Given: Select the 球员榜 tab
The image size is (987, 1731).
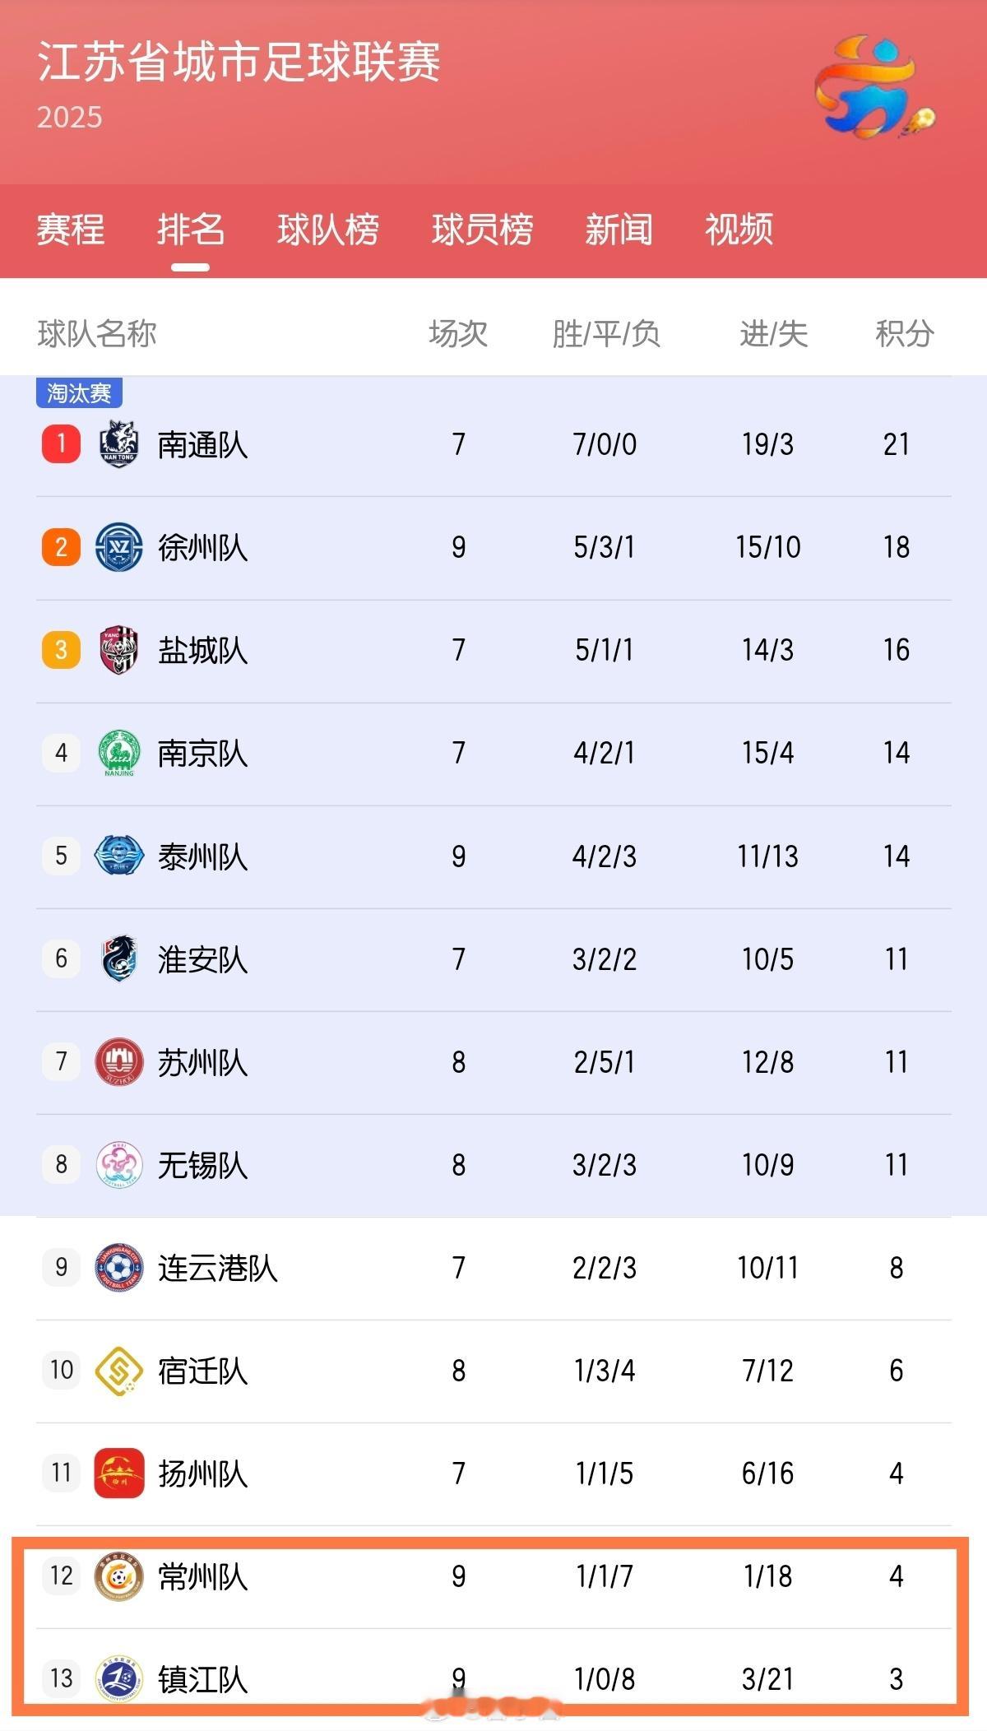Looking at the screenshot, I should tap(483, 230).
